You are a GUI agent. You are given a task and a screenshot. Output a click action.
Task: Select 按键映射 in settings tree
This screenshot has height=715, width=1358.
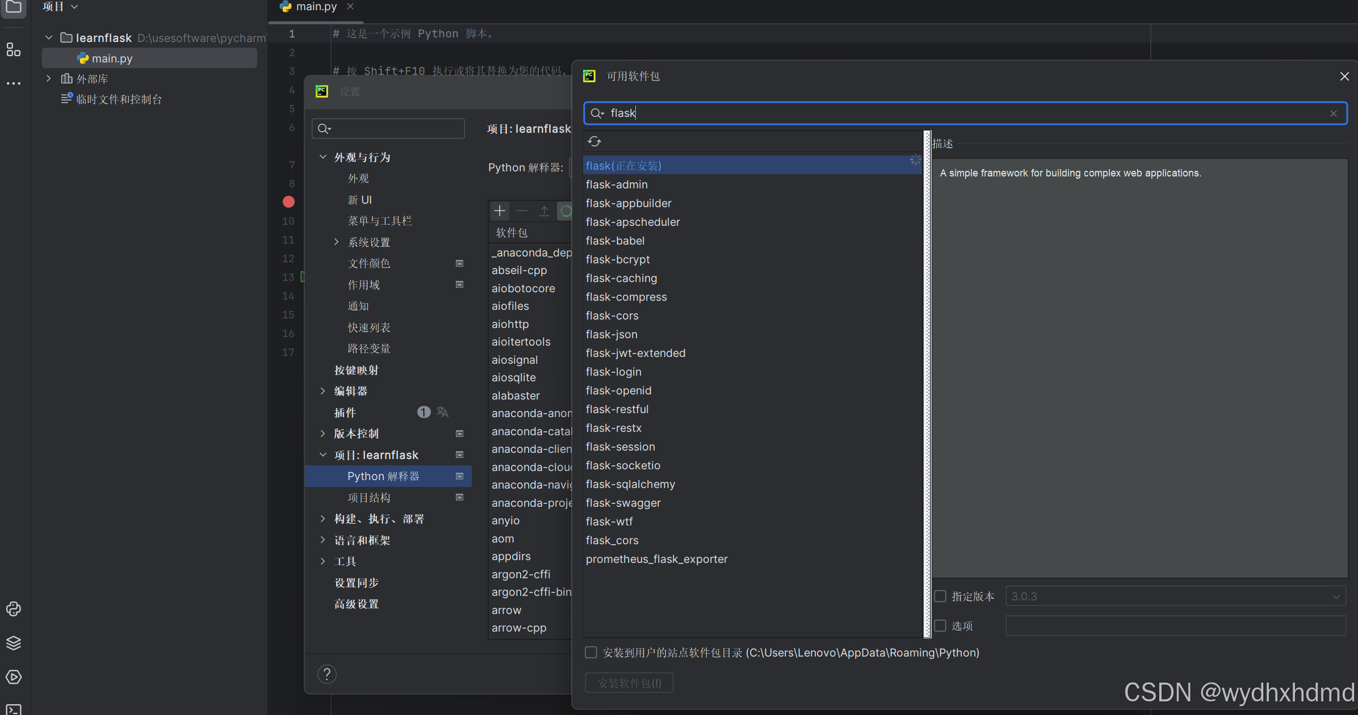356,370
